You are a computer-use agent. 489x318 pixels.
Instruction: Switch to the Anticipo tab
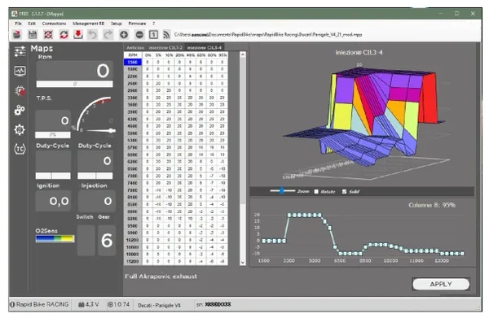click(x=135, y=48)
